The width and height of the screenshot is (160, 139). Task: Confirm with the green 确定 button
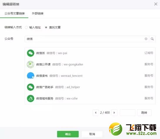click(x=68, y=134)
